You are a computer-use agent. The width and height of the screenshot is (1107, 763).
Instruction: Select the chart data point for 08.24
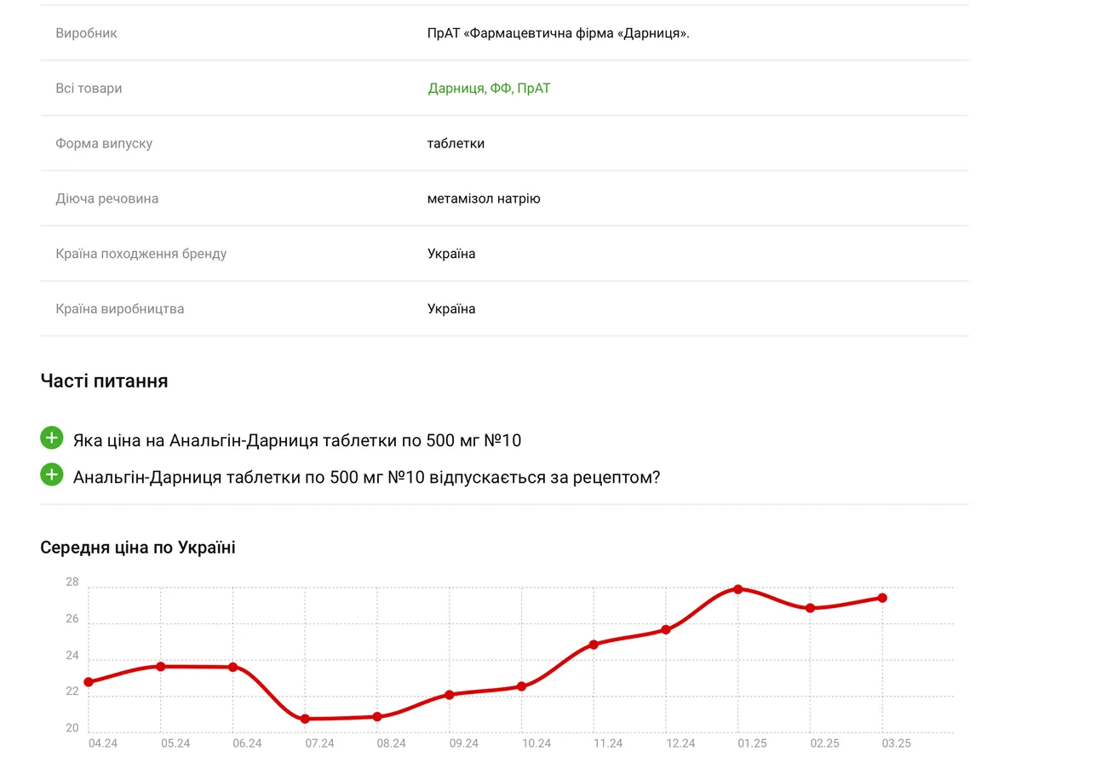(377, 717)
